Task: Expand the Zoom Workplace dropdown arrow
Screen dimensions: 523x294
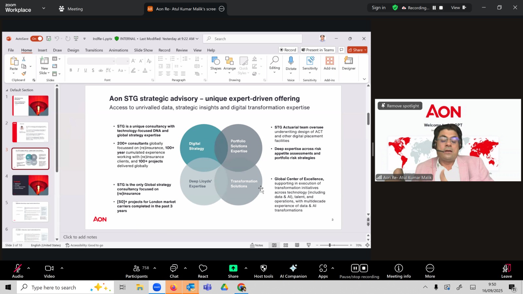Action: 43,8
